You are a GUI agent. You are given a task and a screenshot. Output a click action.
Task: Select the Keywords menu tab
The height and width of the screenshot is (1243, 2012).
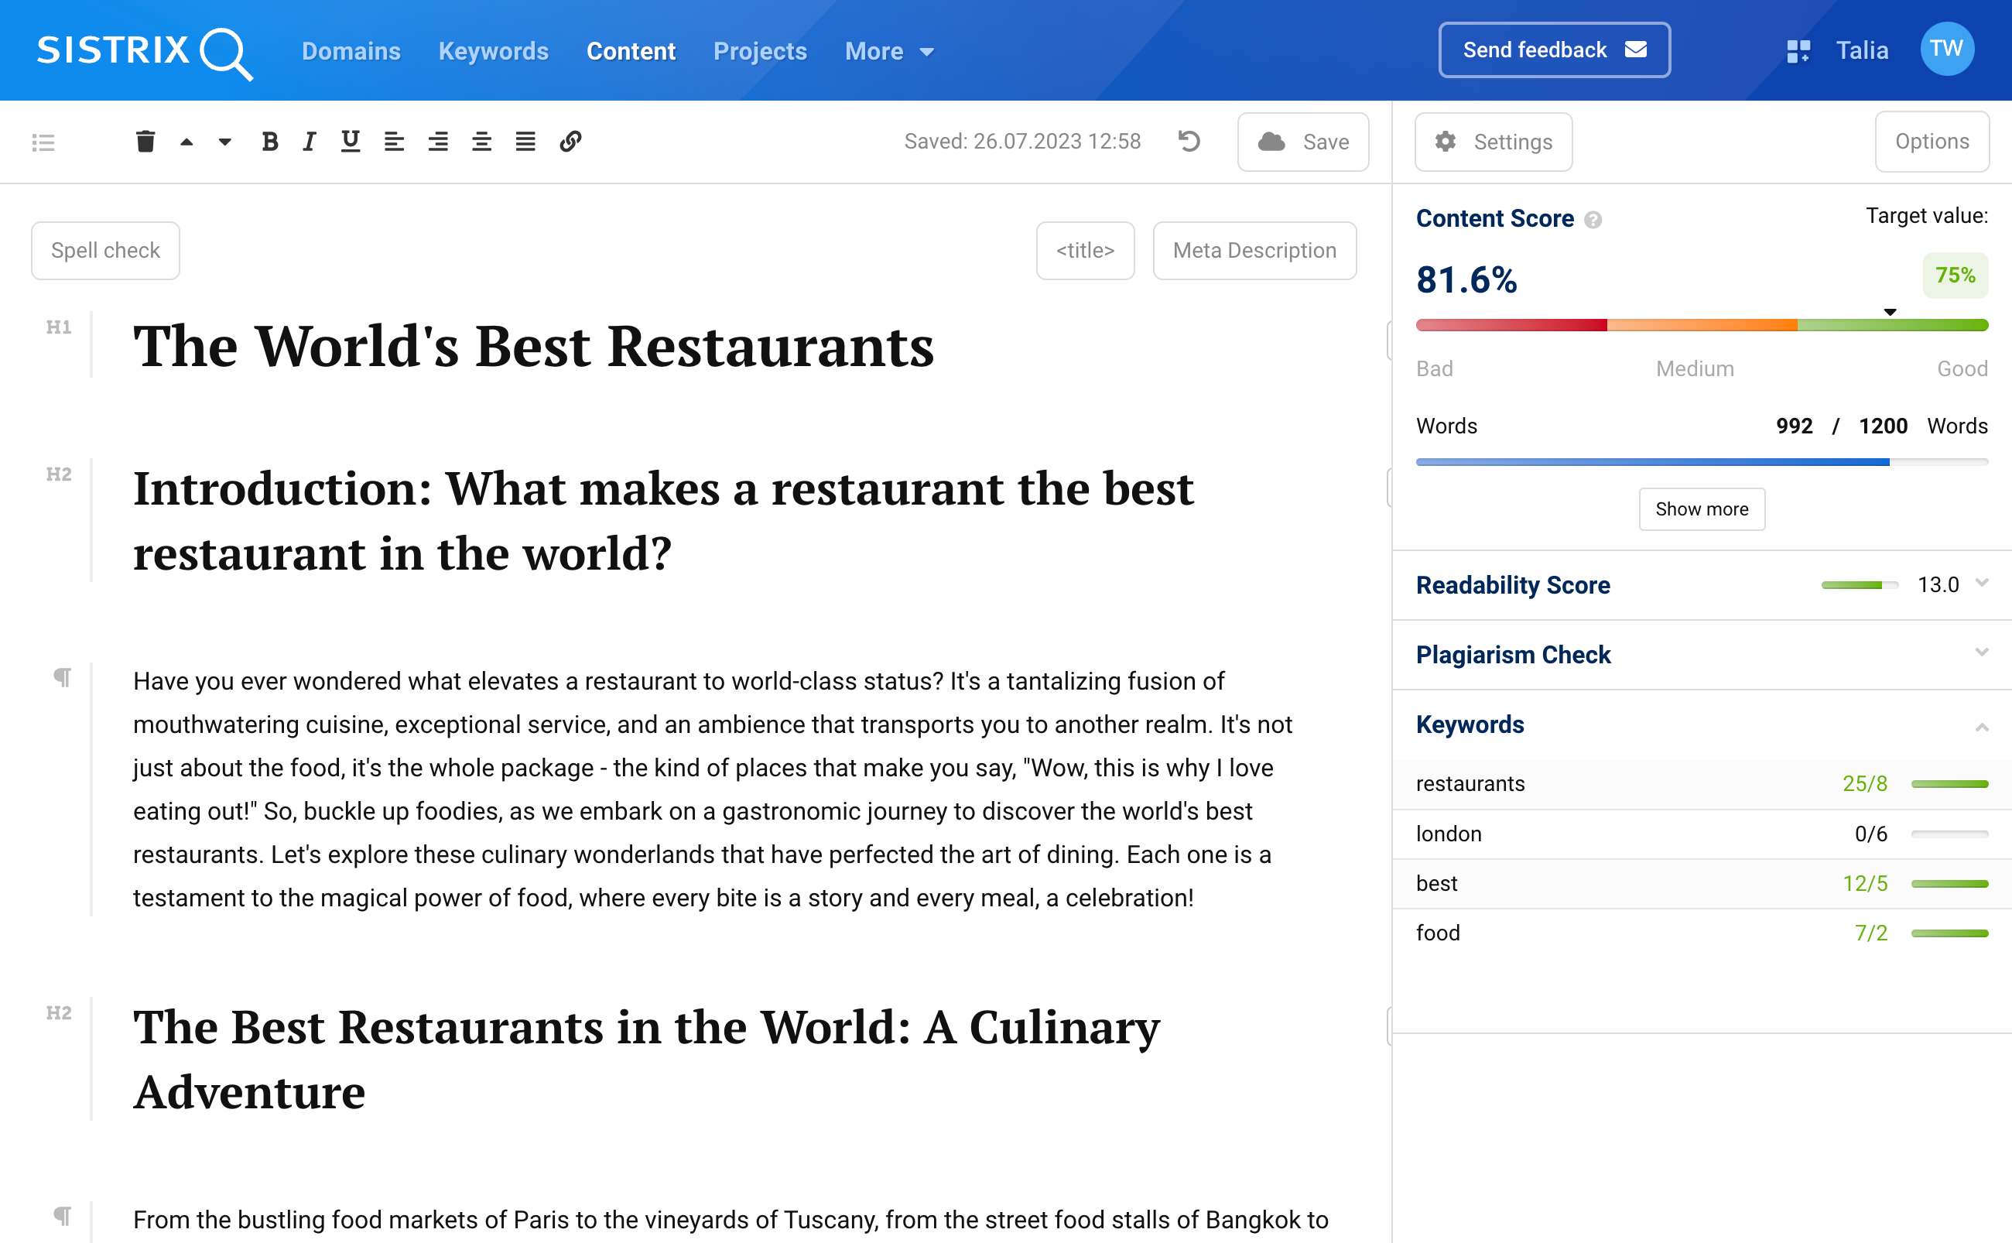pos(493,50)
